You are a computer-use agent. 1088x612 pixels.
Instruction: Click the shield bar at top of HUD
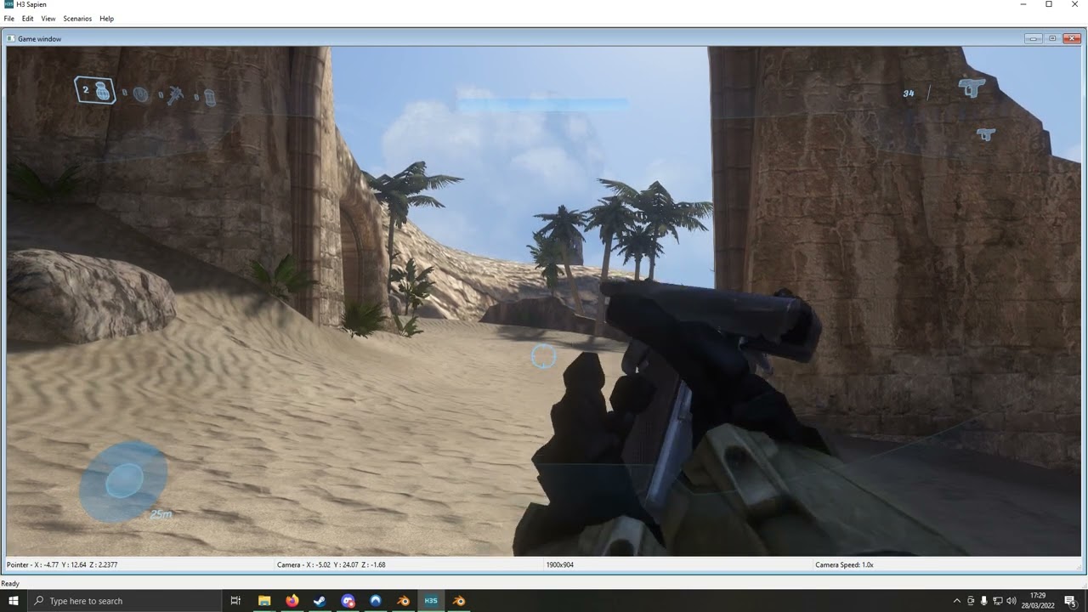(543, 105)
